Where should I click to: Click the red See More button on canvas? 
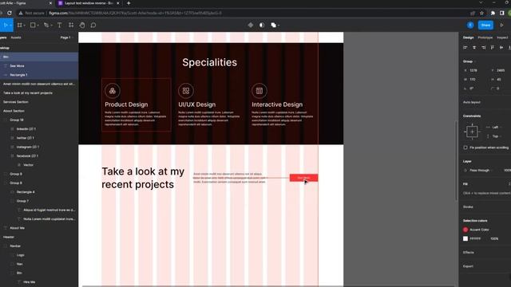[x=303, y=178]
